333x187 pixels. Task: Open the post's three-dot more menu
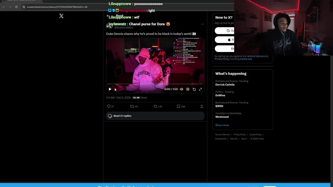[202, 24]
